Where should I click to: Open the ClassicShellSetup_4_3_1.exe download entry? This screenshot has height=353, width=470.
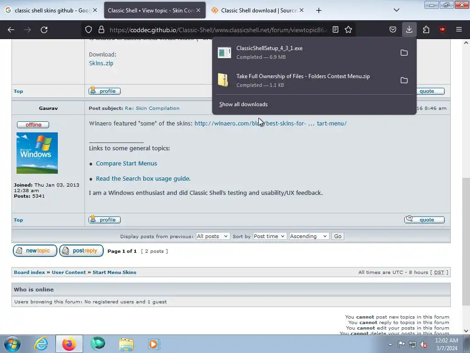tap(304, 52)
